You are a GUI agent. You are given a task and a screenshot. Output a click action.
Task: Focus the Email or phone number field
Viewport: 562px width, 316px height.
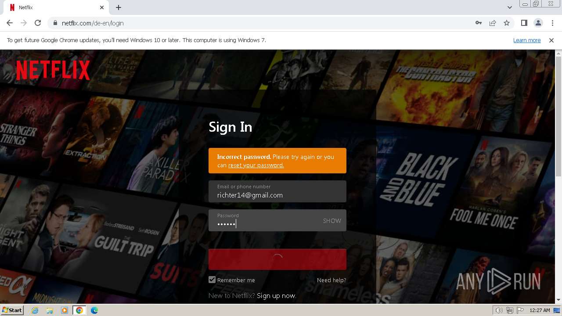point(277,191)
